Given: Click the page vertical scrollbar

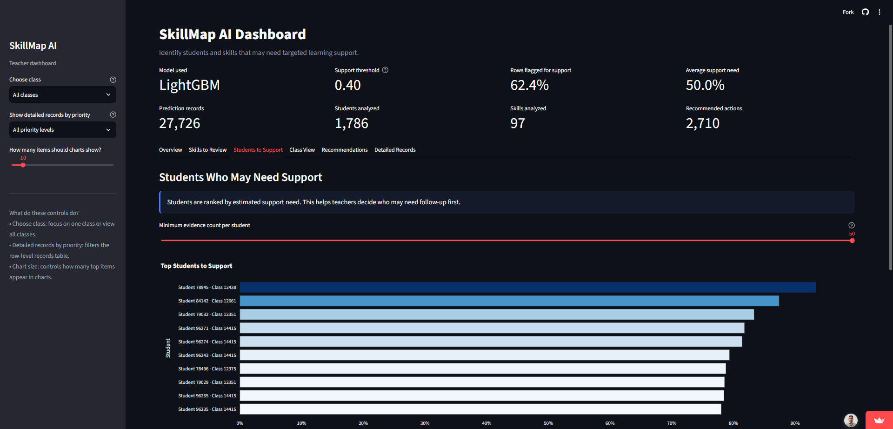Looking at the screenshot, I should click(890, 147).
